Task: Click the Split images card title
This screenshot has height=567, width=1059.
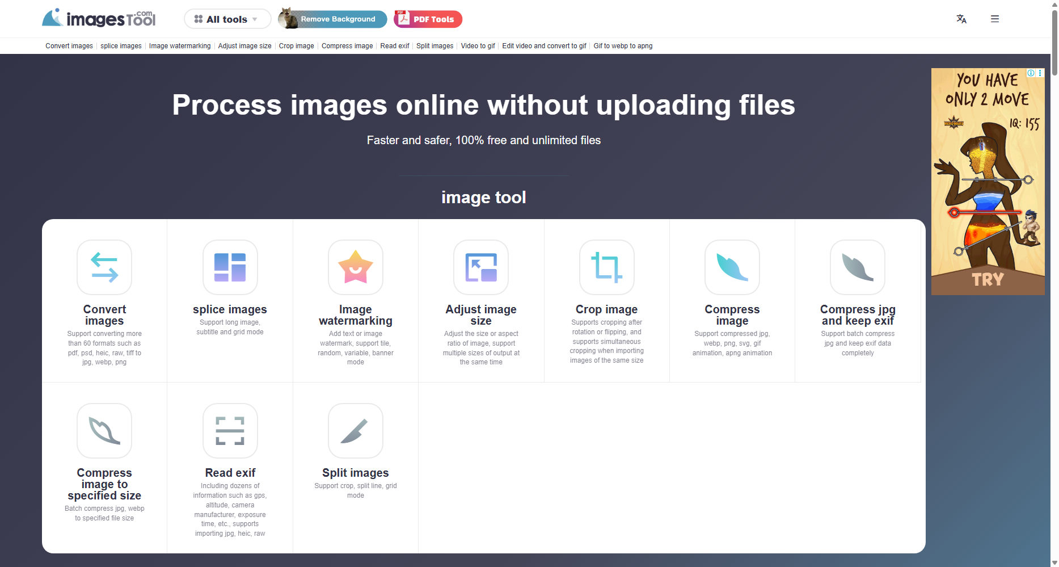Action: coord(356,473)
